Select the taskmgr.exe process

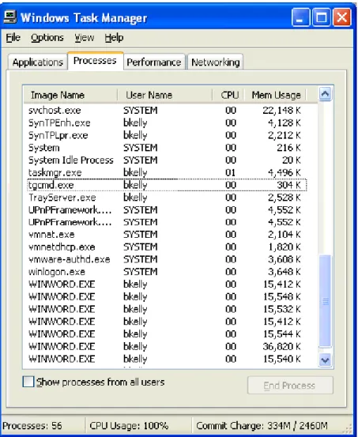[x=167, y=172]
